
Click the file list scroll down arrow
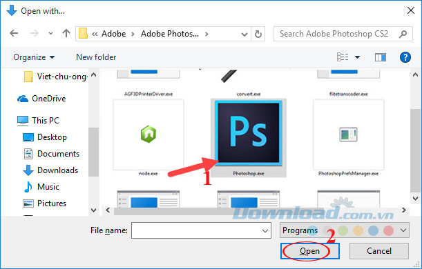click(x=415, y=199)
